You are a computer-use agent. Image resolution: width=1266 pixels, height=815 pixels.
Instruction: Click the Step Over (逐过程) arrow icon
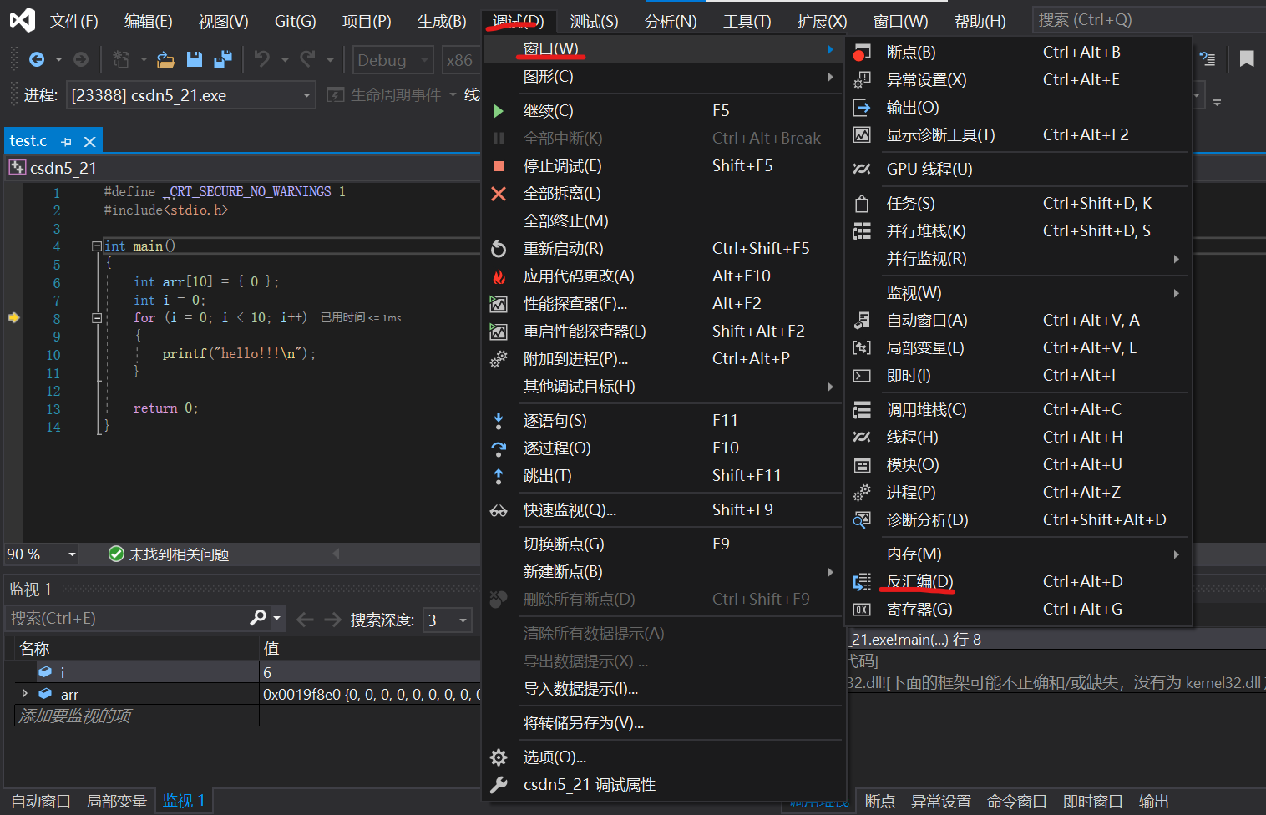point(498,448)
